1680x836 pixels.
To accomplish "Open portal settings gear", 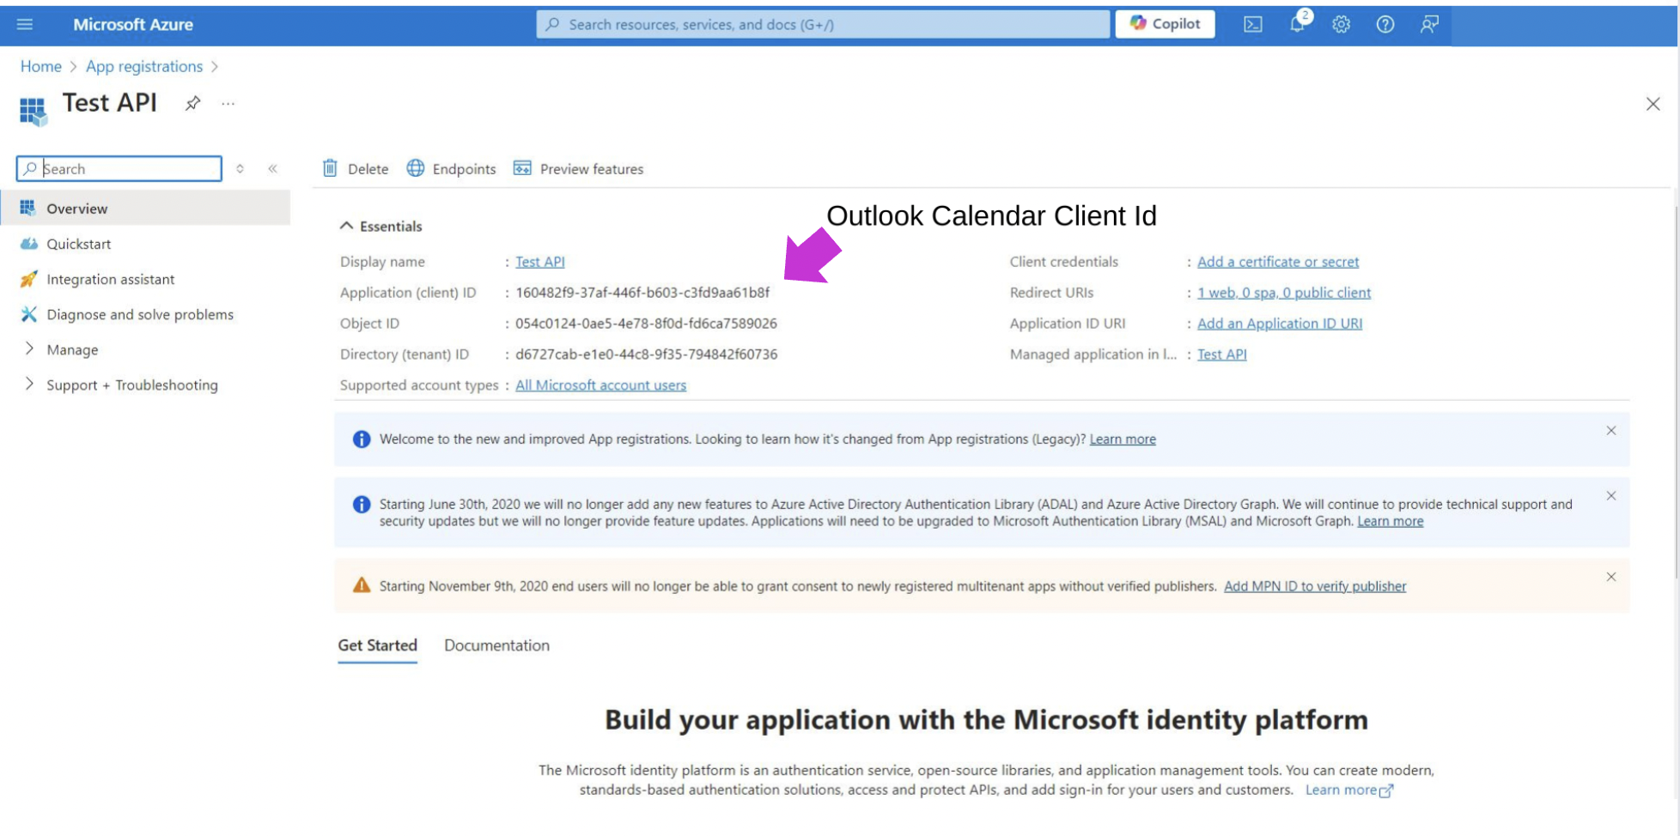I will point(1341,25).
